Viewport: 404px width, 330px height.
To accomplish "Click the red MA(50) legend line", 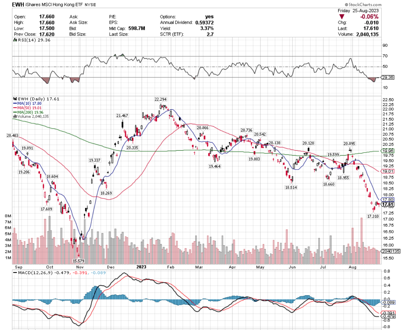I will (15, 108).
